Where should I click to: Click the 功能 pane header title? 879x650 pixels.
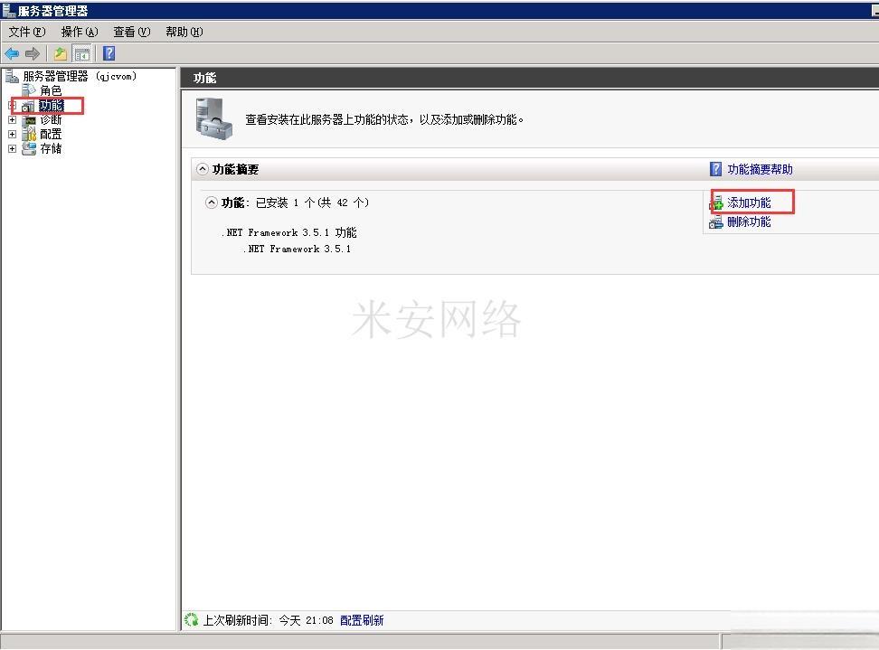204,78
